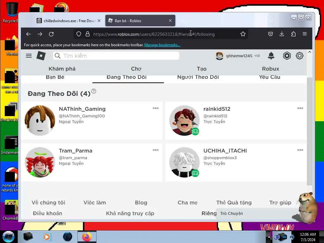
Task: Open the Firefox downloads panel
Action: point(282,34)
